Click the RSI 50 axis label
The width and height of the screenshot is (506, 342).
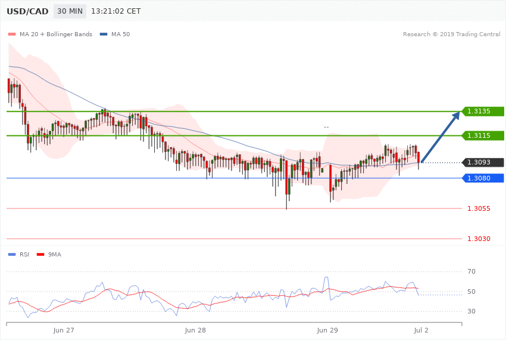pyautogui.click(x=471, y=292)
